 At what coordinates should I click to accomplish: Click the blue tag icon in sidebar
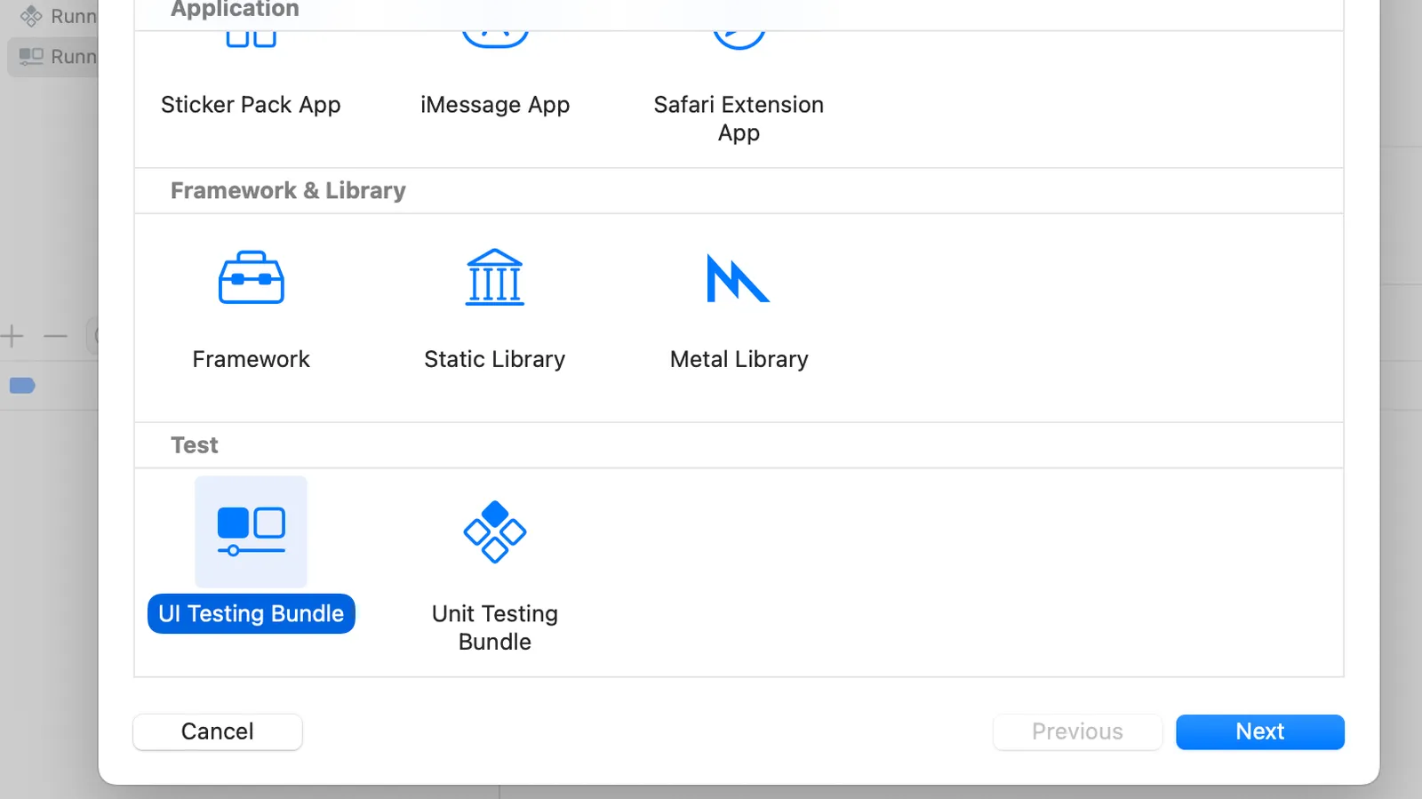click(x=22, y=386)
